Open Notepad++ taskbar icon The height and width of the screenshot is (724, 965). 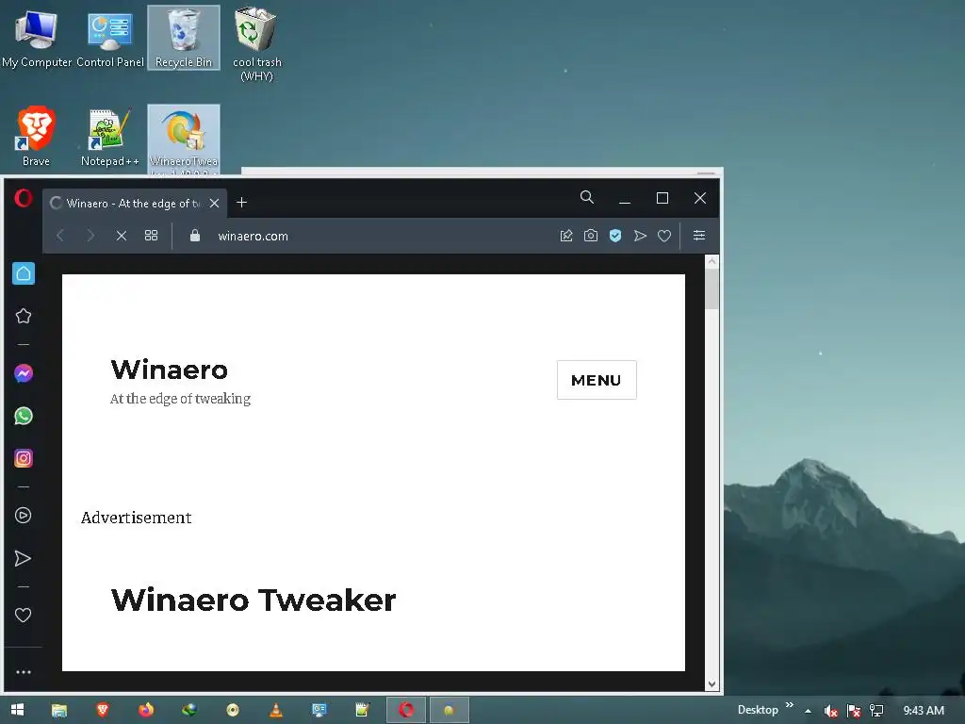[363, 710]
